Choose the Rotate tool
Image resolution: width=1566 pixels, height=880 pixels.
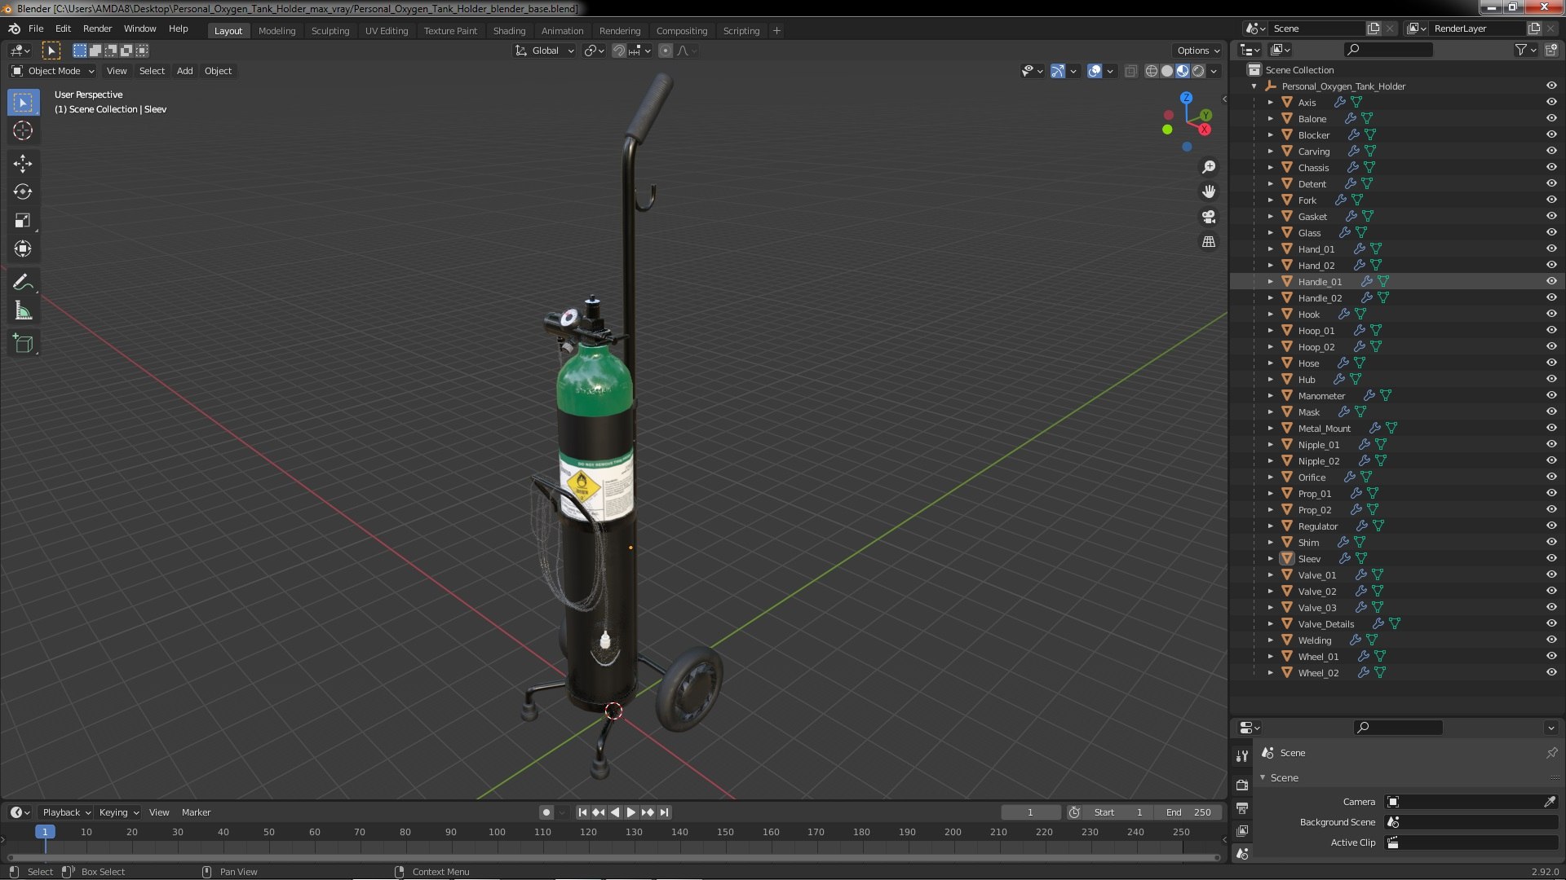(23, 191)
